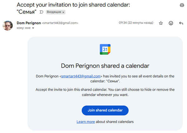This screenshot has height=133, width=187.
Task: Click the 09:34 timestamp
Action: click(136, 23)
